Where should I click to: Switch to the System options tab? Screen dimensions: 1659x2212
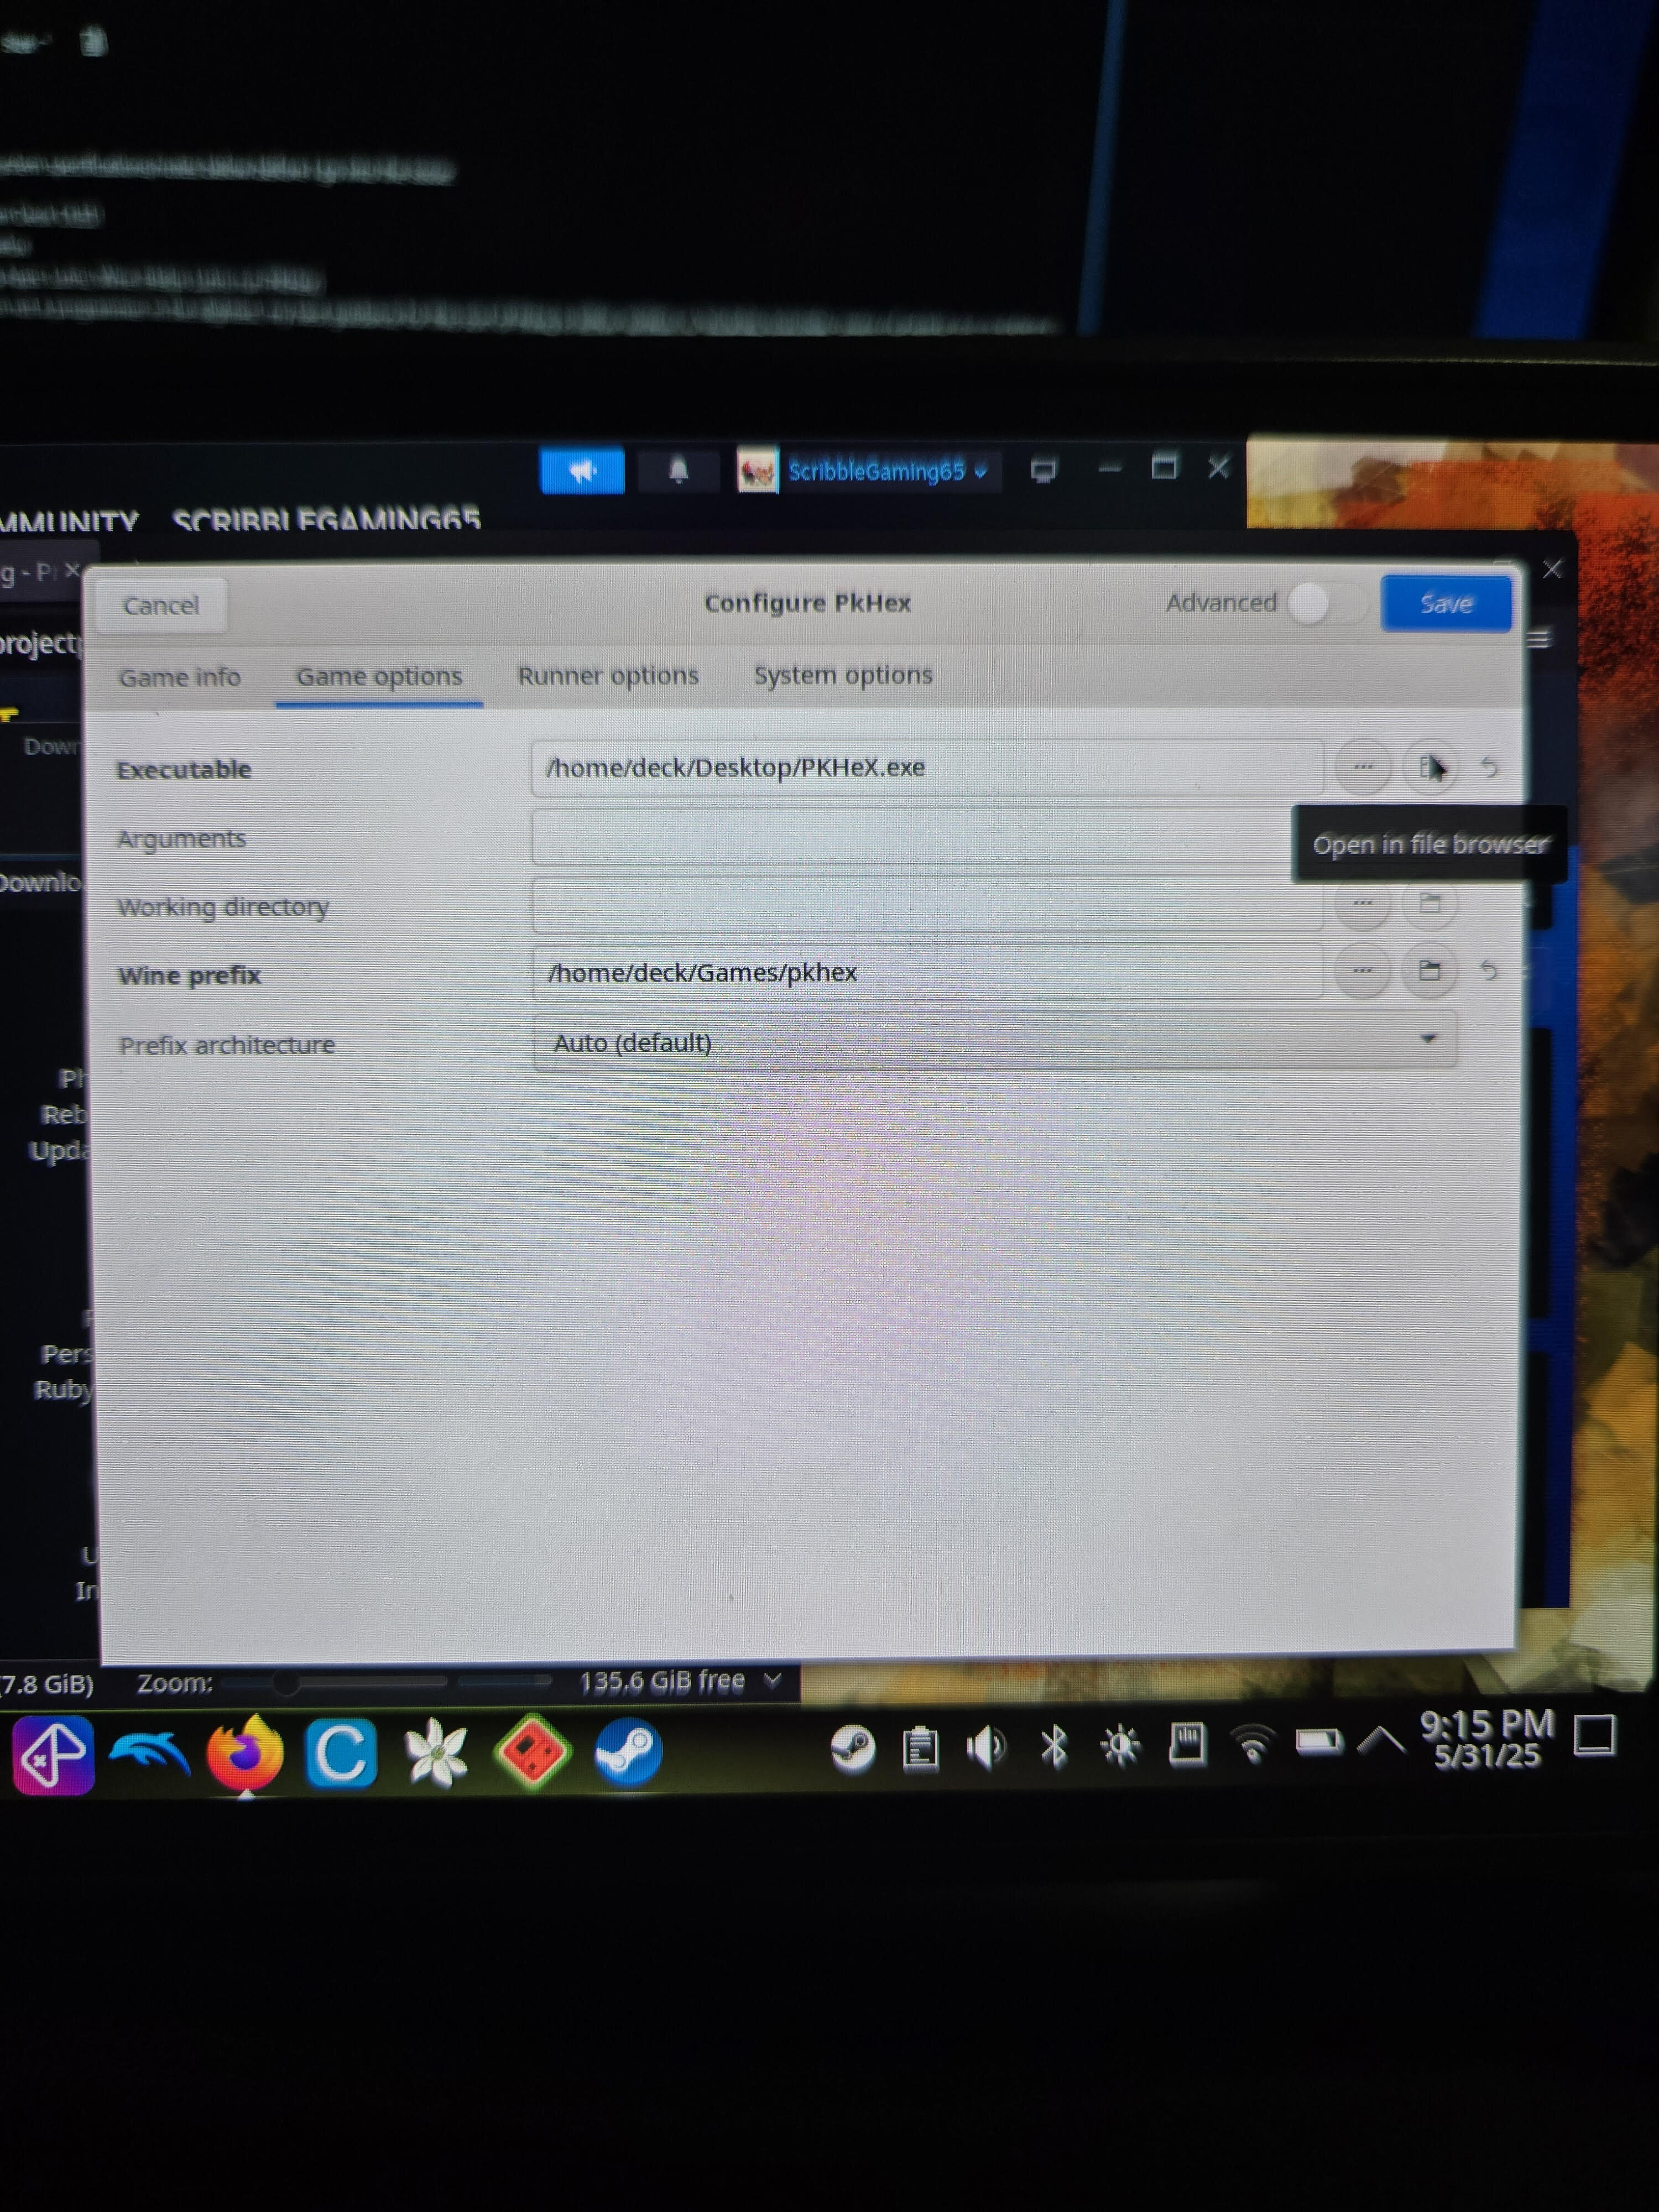(842, 676)
